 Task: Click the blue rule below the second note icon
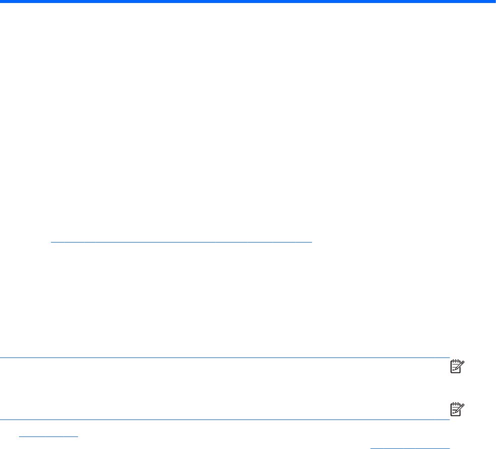[225, 419]
